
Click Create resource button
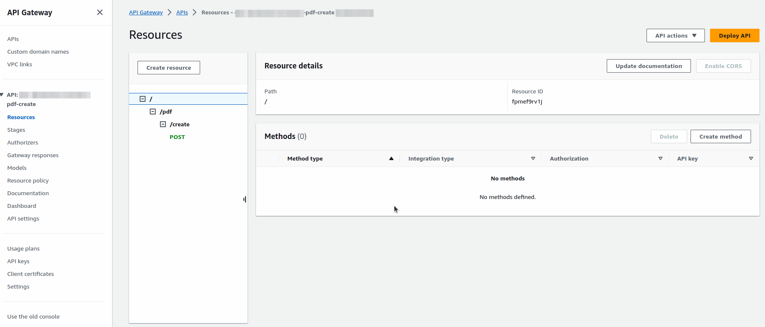(x=169, y=68)
